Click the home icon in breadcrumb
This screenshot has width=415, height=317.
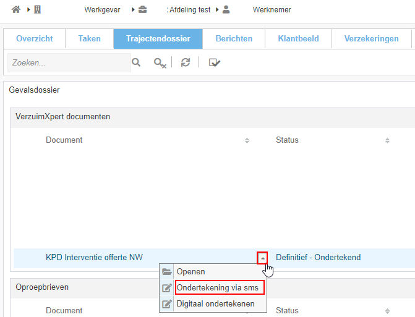(x=16, y=9)
